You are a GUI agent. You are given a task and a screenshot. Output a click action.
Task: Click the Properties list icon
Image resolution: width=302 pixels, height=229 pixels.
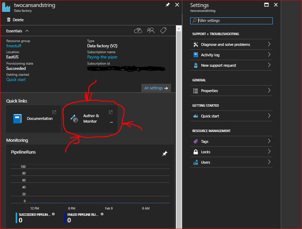[x=196, y=91]
